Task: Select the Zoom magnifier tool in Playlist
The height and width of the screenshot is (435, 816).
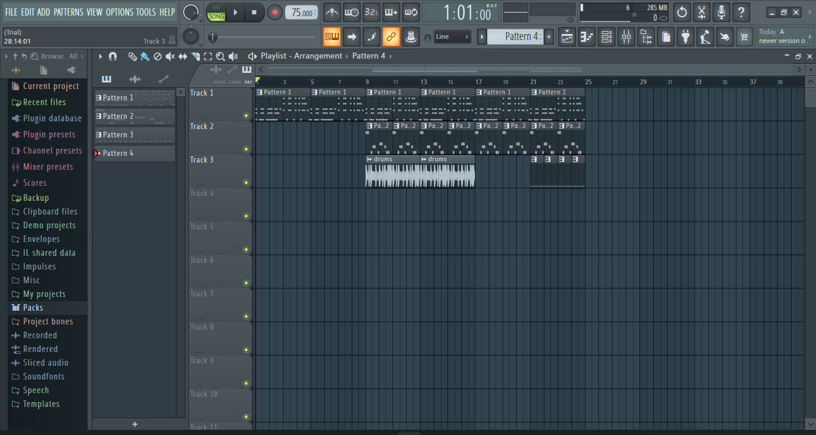Action: click(x=220, y=56)
